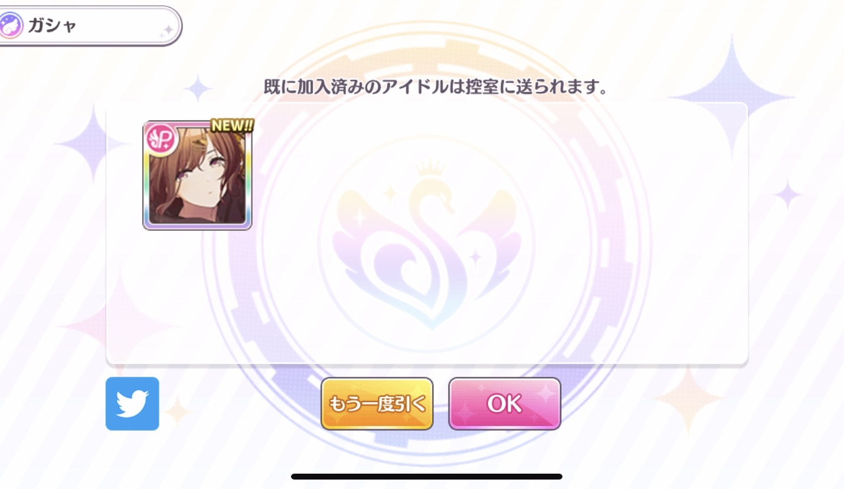The width and height of the screenshot is (844, 489).
Task: Click the small purple sparkle at right edge
Action: tap(787, 194)
